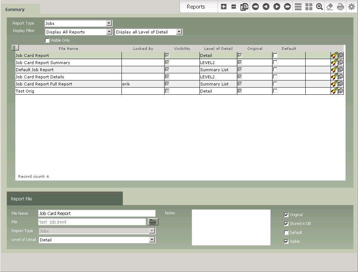Toggle the Stored in DB checkbox
This screenshot has width=358, height=272.
pyautogui.click(x=286, y=224)
